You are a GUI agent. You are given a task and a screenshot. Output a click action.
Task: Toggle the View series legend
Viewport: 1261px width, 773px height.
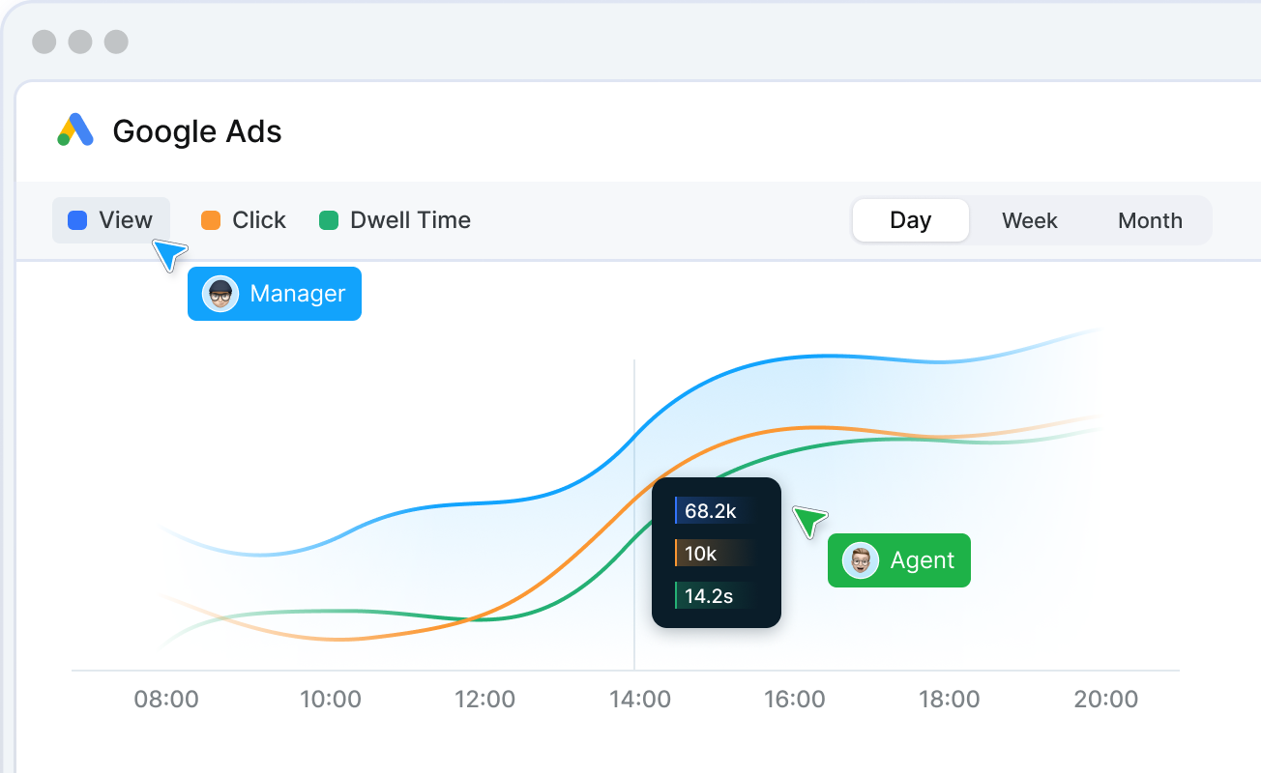111,220
